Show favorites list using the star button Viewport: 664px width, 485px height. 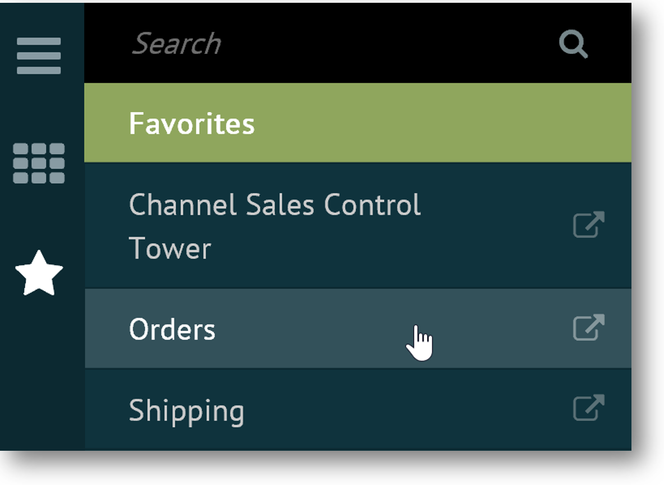[x=39, y=273]
